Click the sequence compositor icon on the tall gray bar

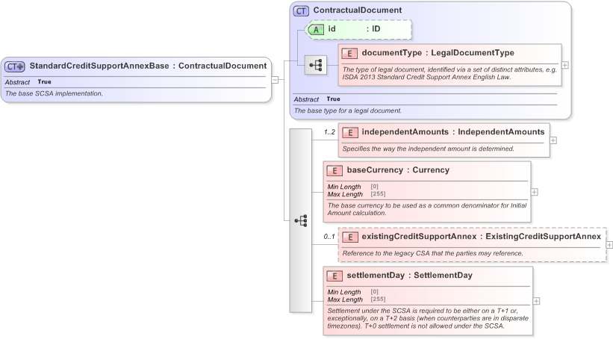301,220
